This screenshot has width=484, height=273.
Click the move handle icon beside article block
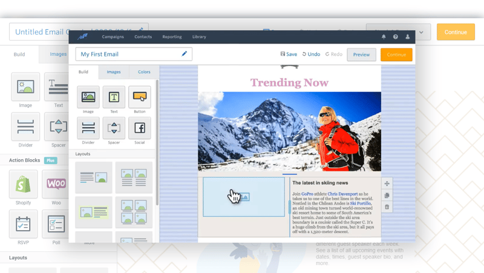click(387, 183)
